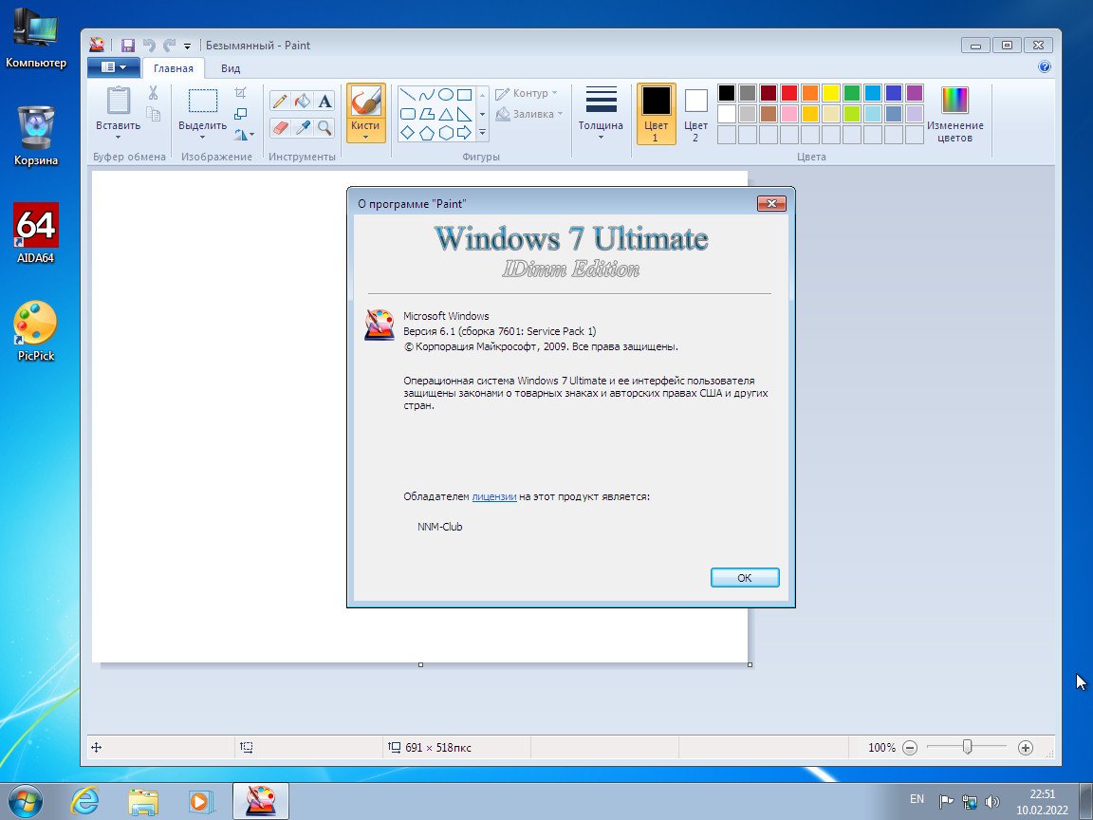Viewport: 1093px width, 820px height.
Task: Open PicPick desktop shortcut
Action: [x=35, y=330]
